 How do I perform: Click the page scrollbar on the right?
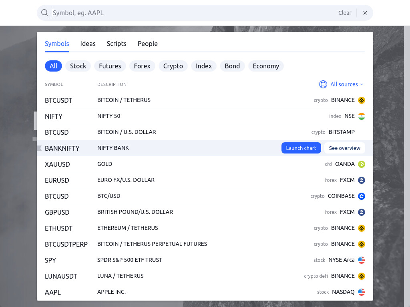coord(407,166)
